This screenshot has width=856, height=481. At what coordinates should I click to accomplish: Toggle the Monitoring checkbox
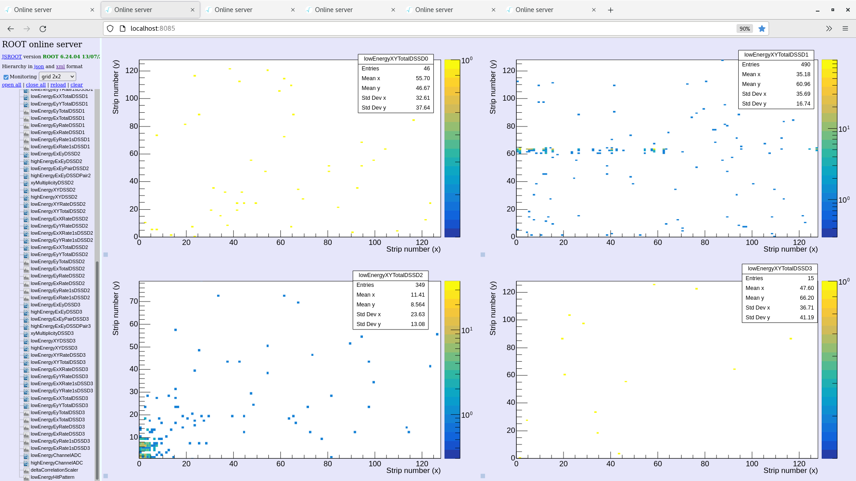pos(6,77)
